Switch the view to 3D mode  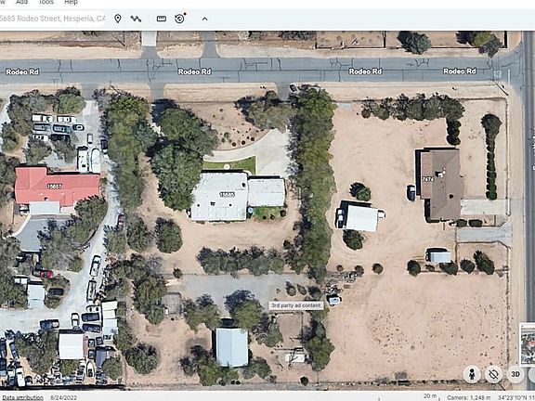point(515,374)
